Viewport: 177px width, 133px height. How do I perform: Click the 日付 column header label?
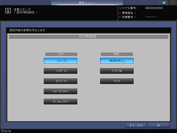(61, 54)
